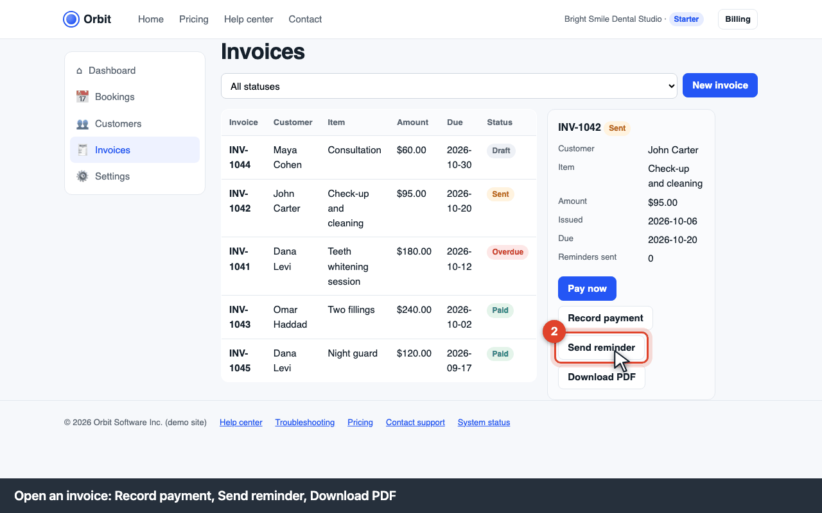The image size is (822, 513).
Task: Click the Dashboard house icon in sidebar
Action: click(80, 71)
